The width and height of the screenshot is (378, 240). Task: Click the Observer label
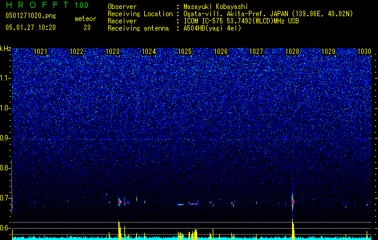pos(122,7)
